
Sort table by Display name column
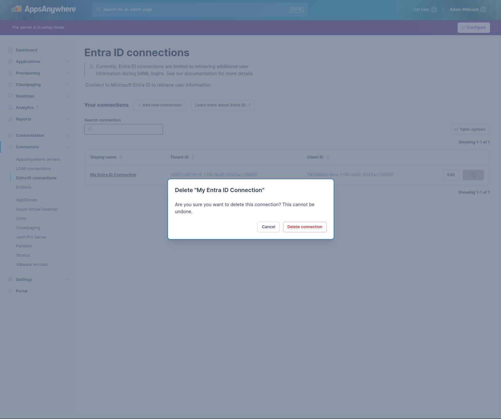[121, 157]
